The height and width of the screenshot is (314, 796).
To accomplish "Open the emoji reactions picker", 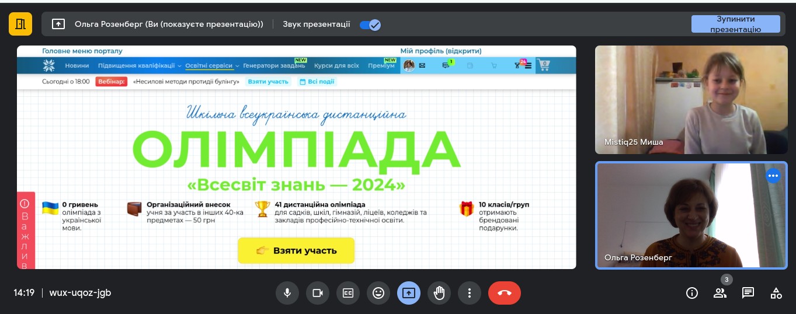I will [x=378, y=293].
